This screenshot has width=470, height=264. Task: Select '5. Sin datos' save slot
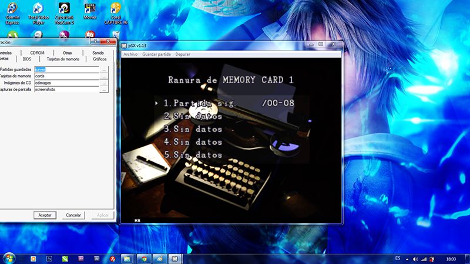193,155
